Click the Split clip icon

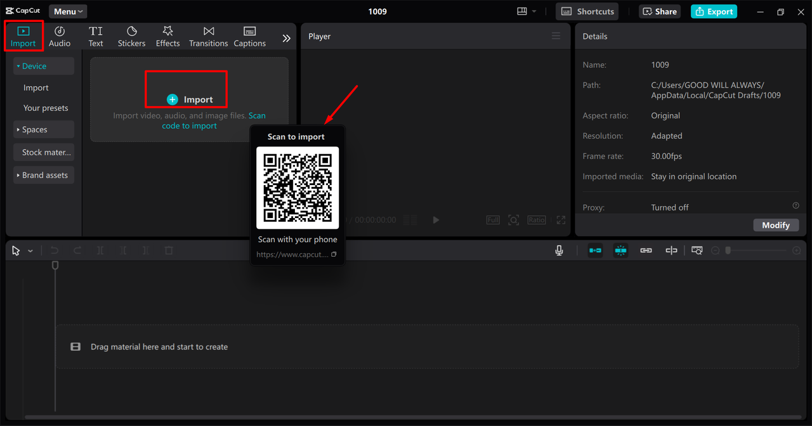[100, 251]
